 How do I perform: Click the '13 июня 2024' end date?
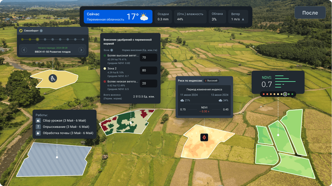[220, 95]
